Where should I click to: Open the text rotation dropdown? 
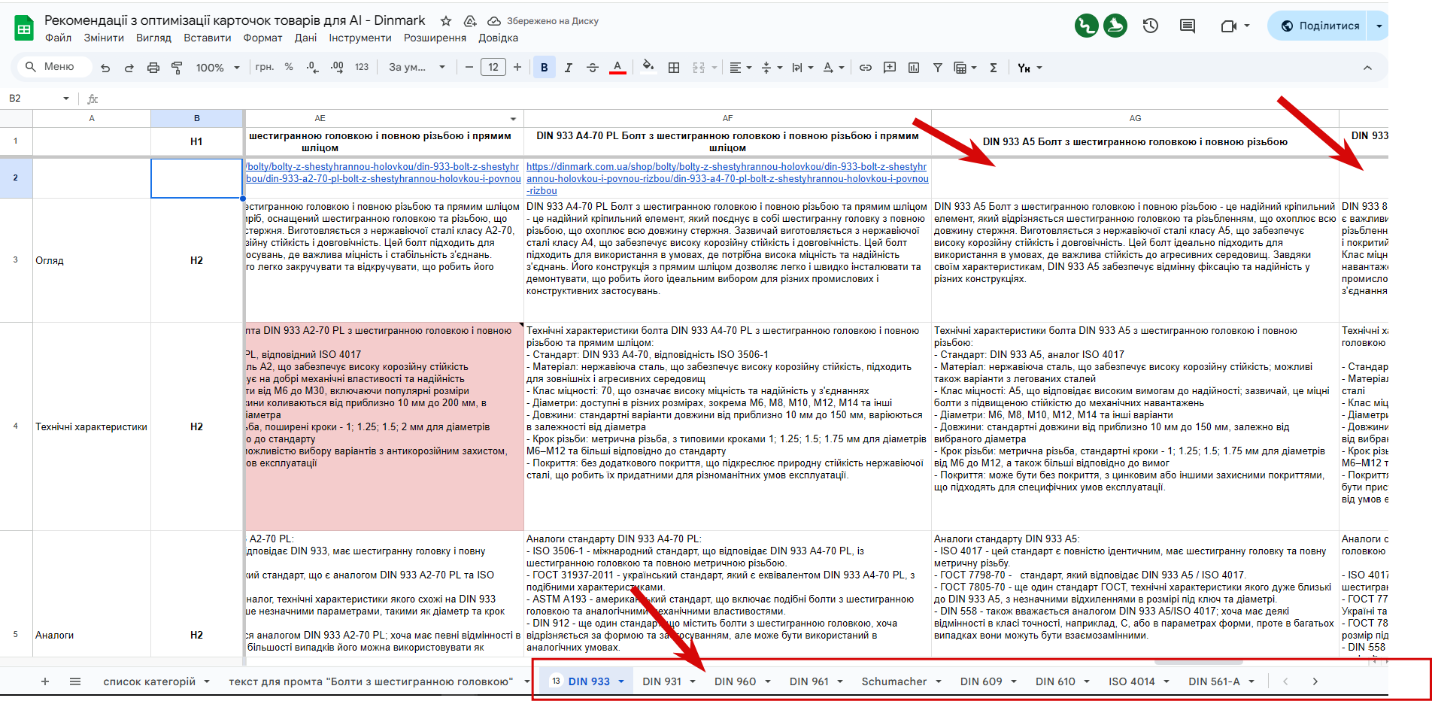point(833,68)
